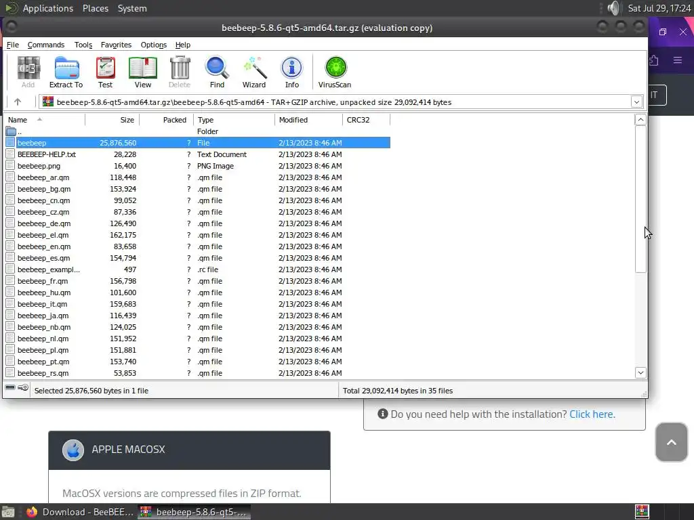Click the beebeep.png file icon
The height and width of the screenshot is (520, 694).
click(x=10, y=166)
